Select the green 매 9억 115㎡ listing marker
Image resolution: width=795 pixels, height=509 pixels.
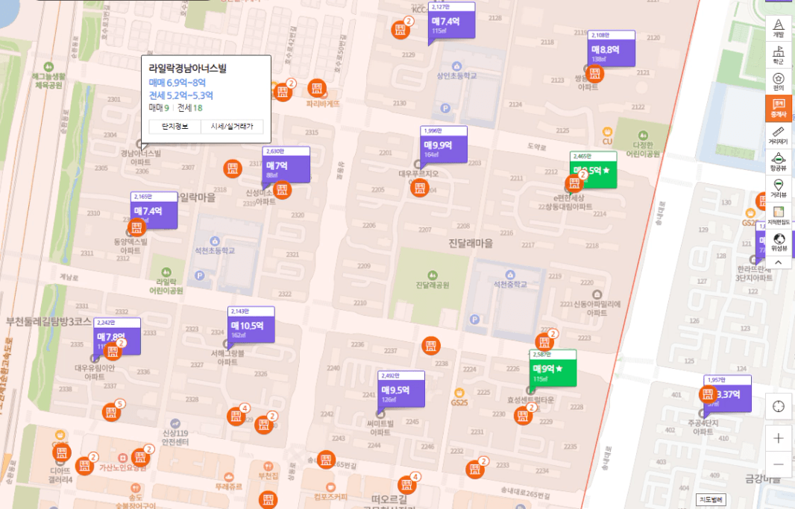click(552, 370)
